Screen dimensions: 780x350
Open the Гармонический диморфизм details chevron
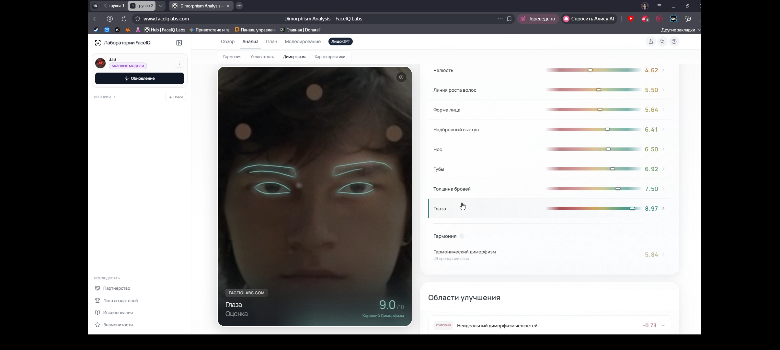point(664,254)
